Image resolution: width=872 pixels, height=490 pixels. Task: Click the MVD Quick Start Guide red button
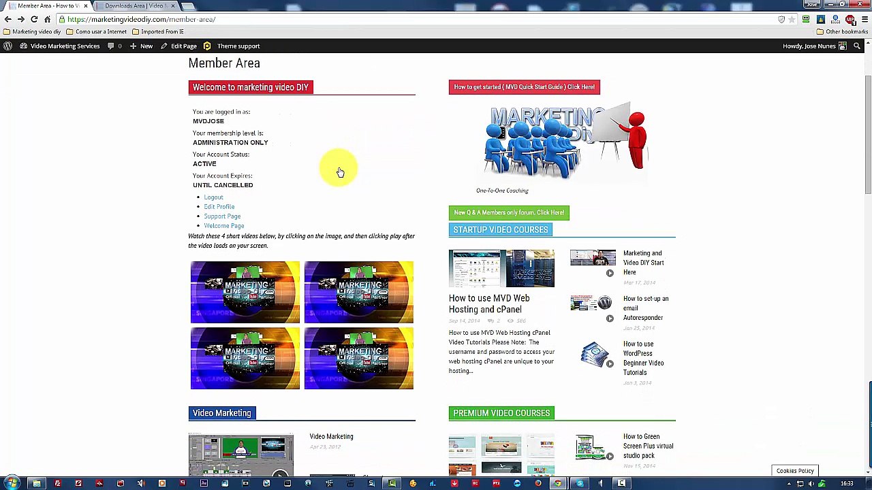[x=525, y=87]
